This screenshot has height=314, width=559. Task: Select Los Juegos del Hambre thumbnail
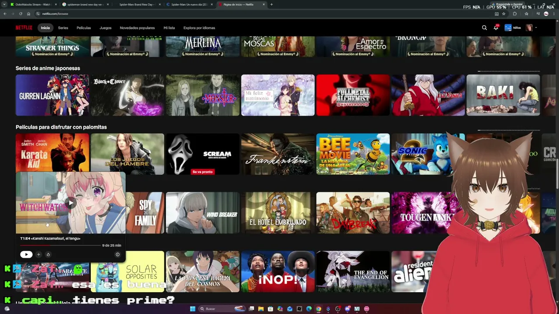click(x=128, y=154)
